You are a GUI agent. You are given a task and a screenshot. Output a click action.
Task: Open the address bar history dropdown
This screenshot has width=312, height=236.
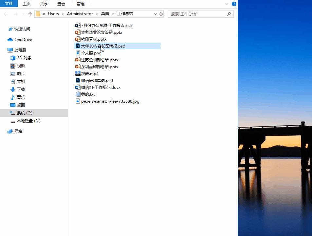[156, 13]
